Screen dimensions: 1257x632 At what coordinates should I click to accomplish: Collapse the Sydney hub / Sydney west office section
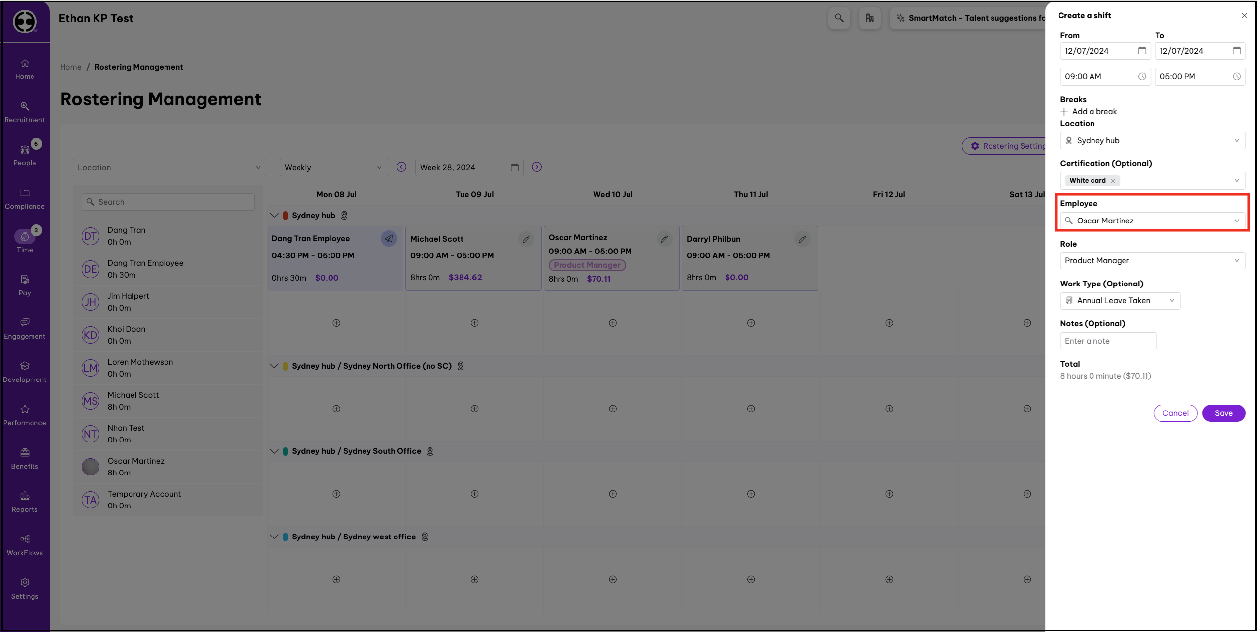274,537
